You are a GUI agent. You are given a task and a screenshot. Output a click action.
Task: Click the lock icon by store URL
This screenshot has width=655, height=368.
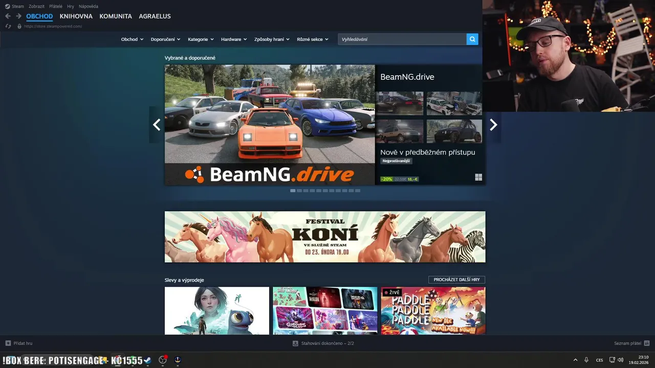tap(19, 26)
